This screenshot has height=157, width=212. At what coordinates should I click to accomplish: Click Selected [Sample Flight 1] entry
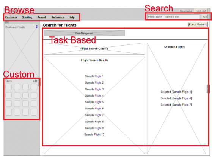click(176, 92)
